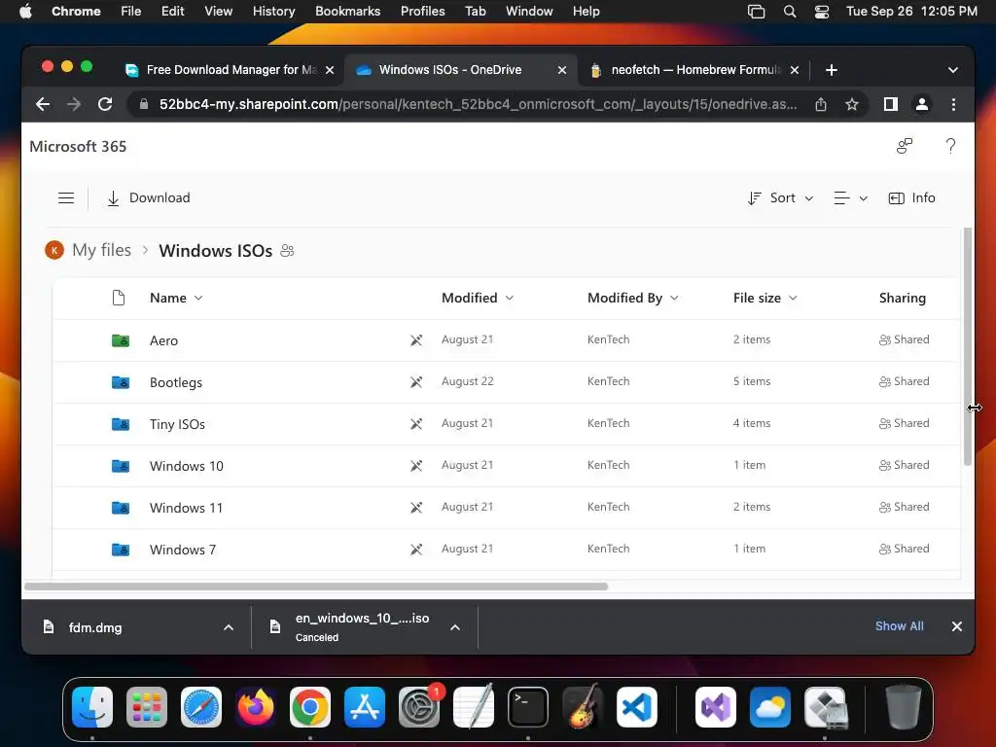Open the Sort dropdown

(781, 198)
